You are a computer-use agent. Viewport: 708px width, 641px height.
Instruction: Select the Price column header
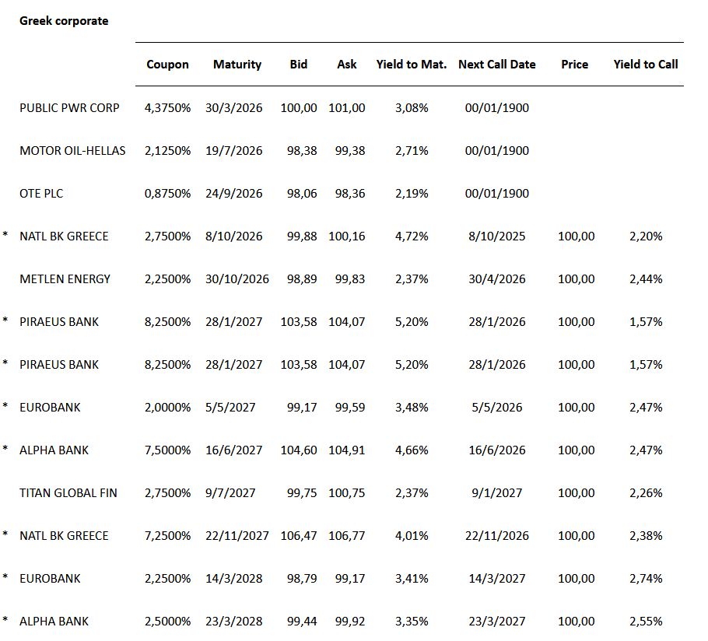(x=575, y=65)
